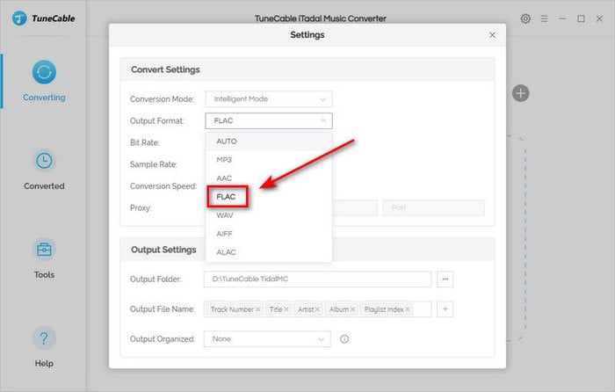Click the proxy Port field
615x392 pixels.
(x=434, y=207)
